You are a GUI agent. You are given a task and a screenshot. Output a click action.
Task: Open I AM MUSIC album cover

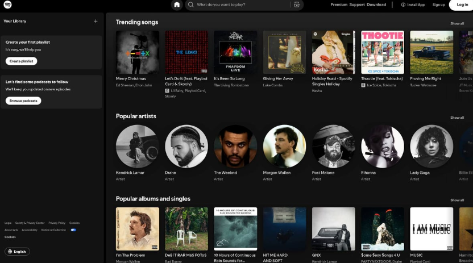431,229
